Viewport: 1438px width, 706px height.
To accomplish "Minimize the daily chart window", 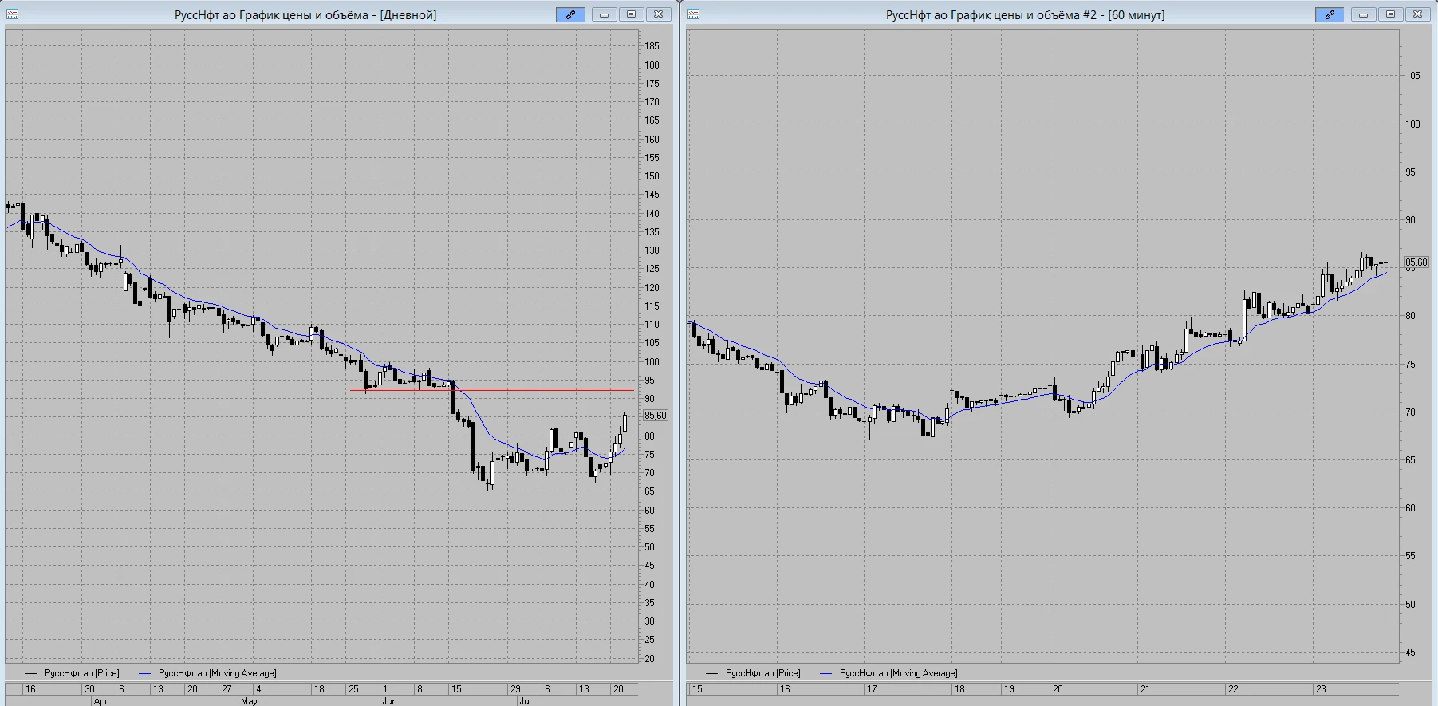I will [x=604, y=14].
